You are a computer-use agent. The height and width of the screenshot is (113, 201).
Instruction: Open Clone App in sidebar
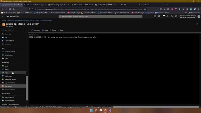pos(8,34)
